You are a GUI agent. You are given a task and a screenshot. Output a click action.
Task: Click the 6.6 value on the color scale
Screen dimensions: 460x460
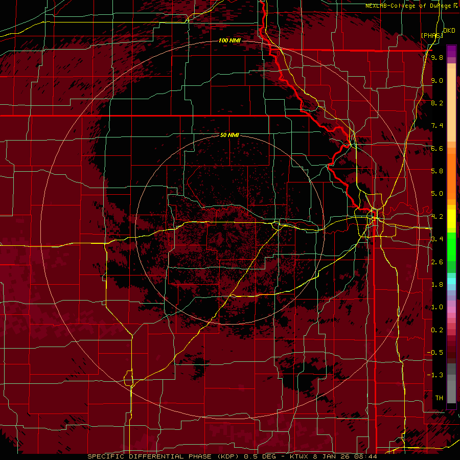click(x=437, y=148)
